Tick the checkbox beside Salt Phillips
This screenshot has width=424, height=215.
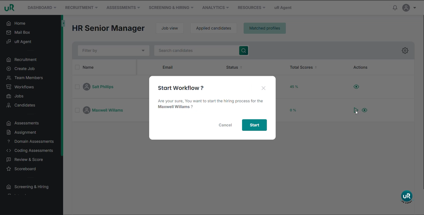point(77,87)
